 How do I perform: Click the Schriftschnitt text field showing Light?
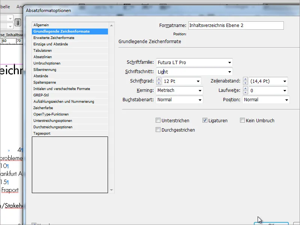191,72
